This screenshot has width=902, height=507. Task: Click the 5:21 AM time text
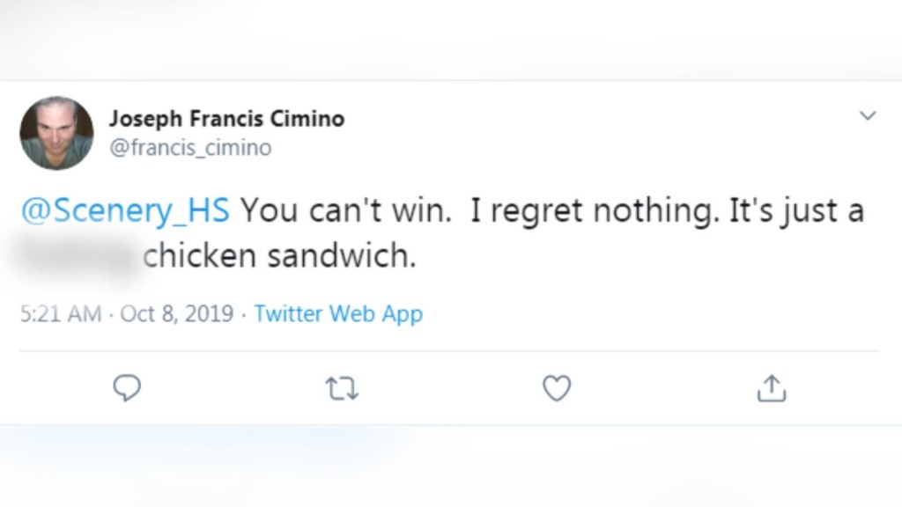tap(61, 313)
